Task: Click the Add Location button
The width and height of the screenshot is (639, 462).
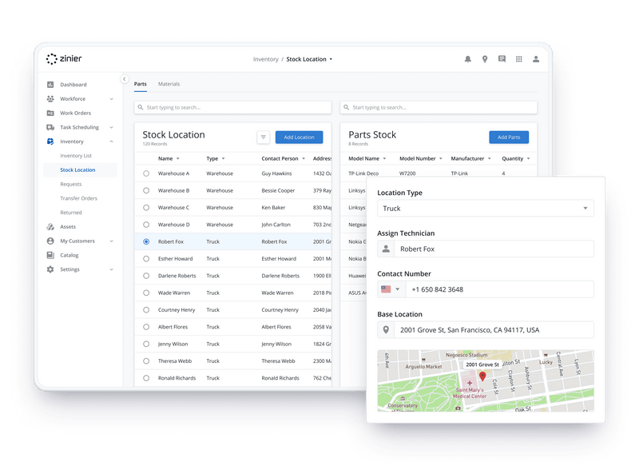Action: point(297,137)
